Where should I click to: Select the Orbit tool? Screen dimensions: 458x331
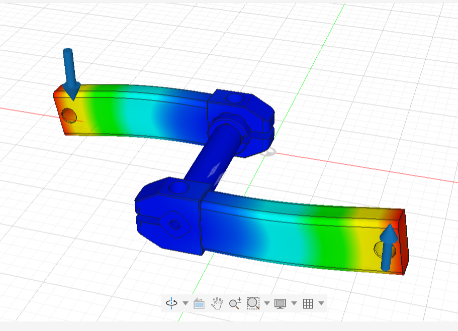click(x=172, y=303)
